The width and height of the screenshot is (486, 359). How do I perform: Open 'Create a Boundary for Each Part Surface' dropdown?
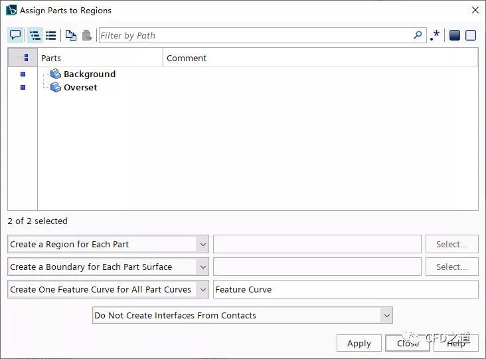[x=108, y=267]
